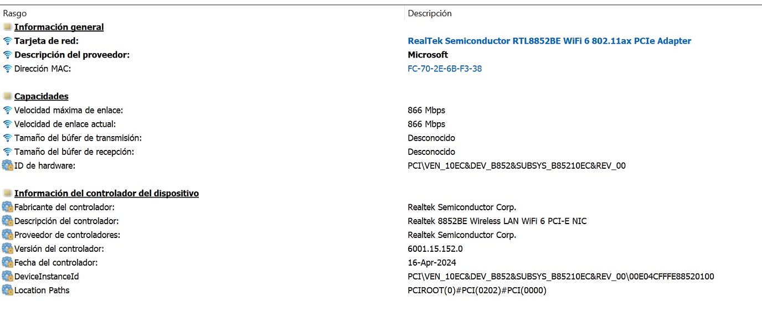The width and height of the screenshot is (762, 332).
Task: Click the Wi-Fi icon by Tamaño del búfer de recepción
Action: pos(7,152)
